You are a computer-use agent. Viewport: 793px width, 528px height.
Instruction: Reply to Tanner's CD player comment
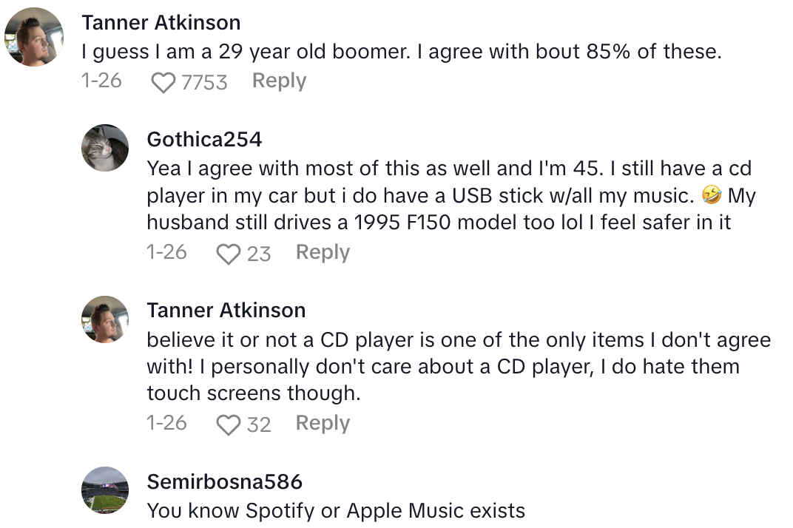click(x=323, y=423)
